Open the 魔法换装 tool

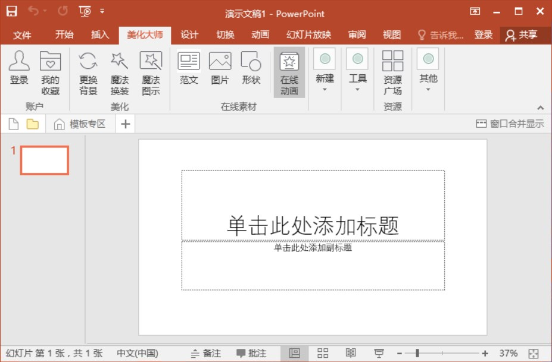[x=120, y=73]
